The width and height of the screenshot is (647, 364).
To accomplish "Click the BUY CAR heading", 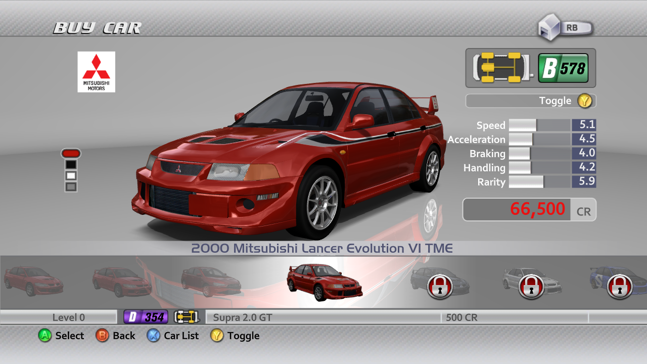I will (x=97, y=28).
